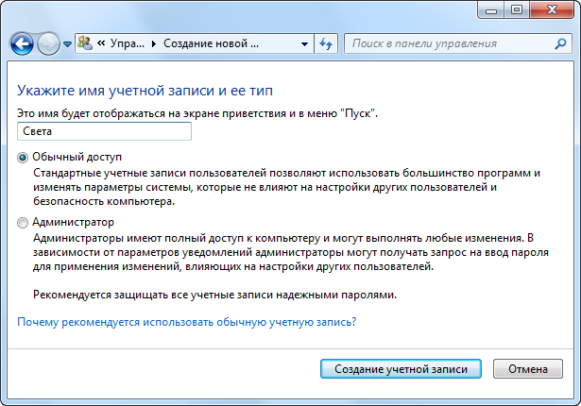This screenshot has width=581, height=406.
Task: Click the heading Укажите имя учетной записи и ее тип
Action: tap(145, 91)
